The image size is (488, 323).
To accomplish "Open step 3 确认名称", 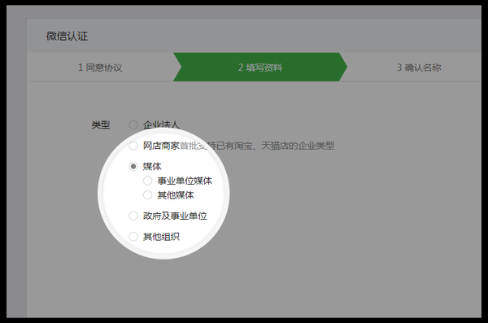I will coord(419,68).
